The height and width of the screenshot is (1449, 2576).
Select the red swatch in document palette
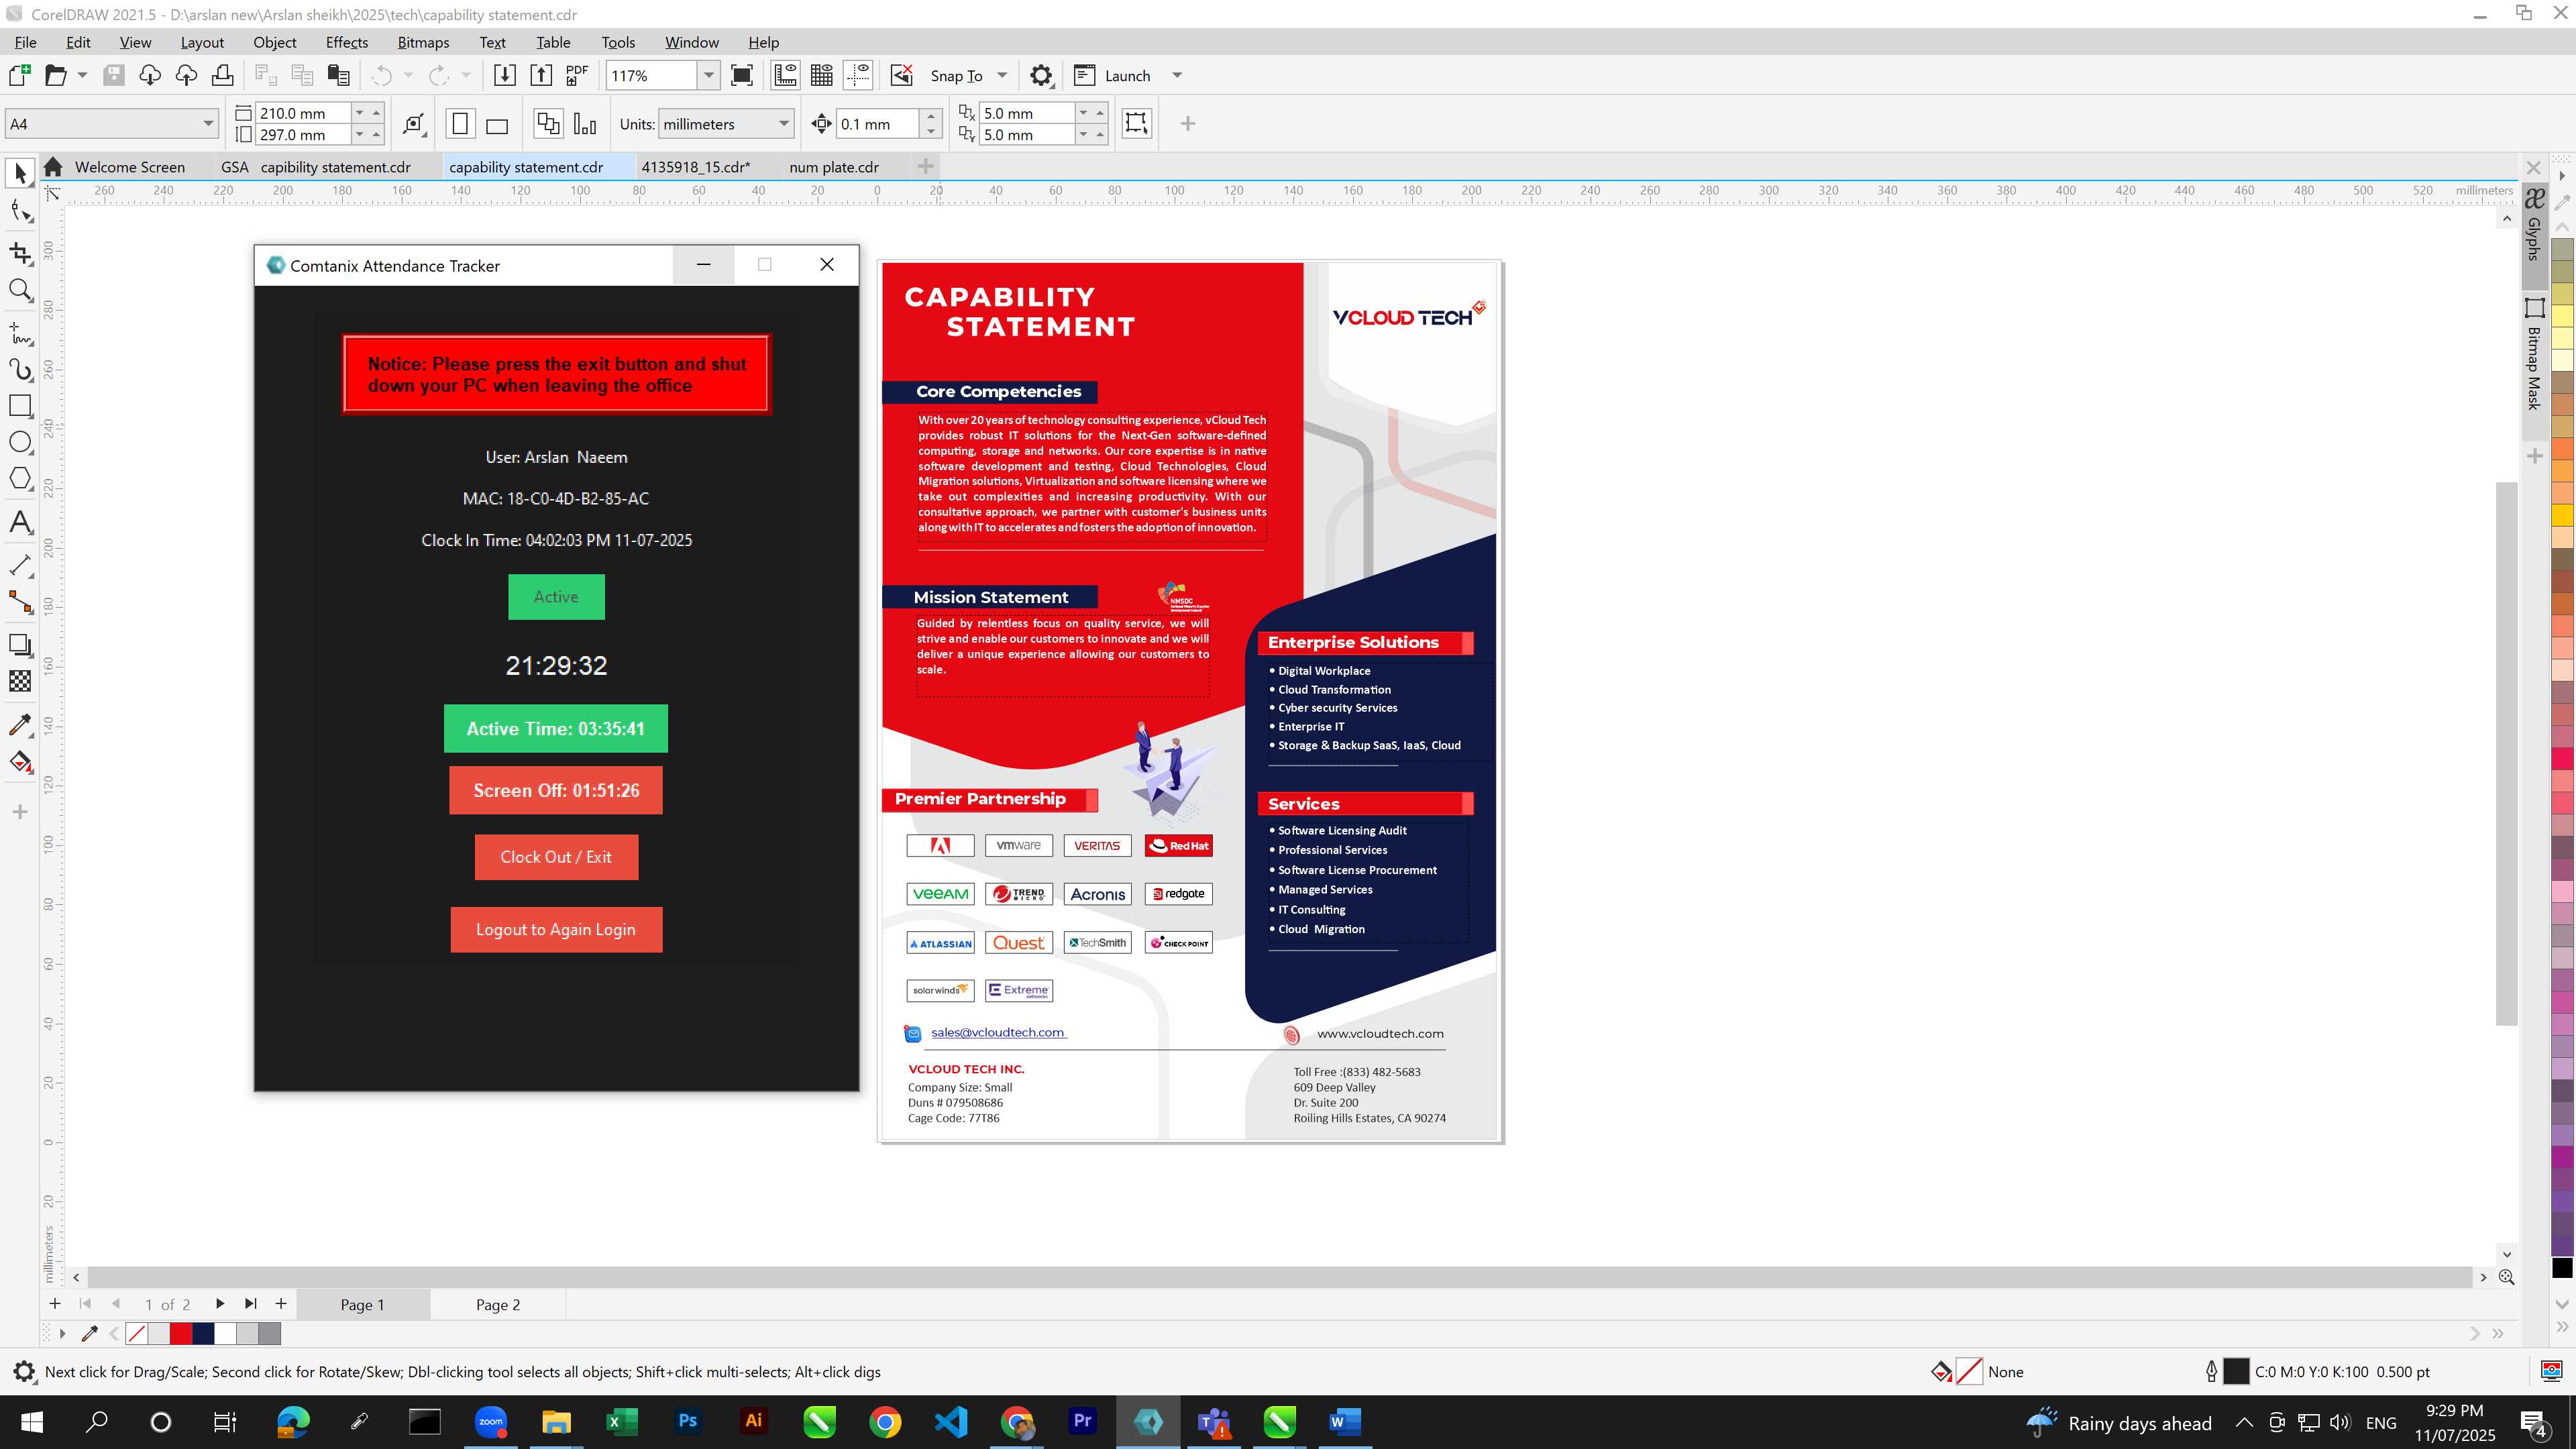[181, 1333]
